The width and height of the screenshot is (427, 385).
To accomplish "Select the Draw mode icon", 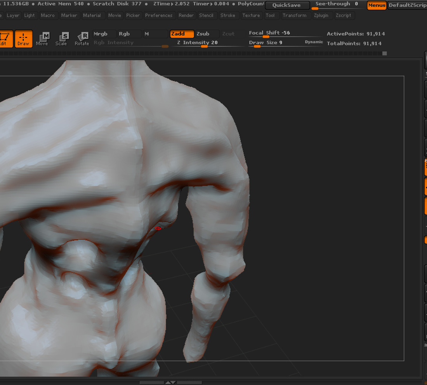I will (x=23, y=39).
